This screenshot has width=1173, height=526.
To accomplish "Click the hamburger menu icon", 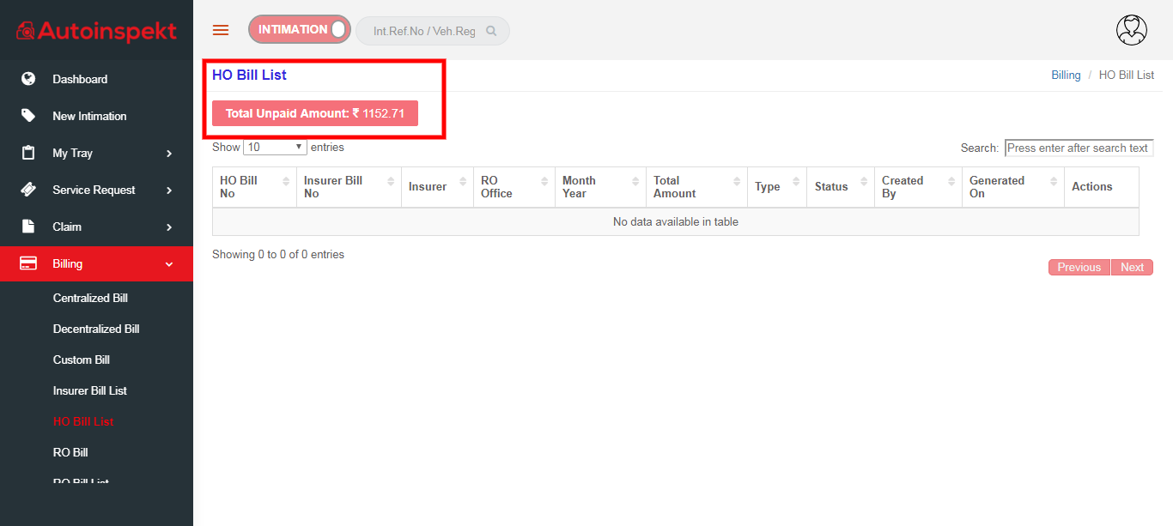I will coord(221,30).
